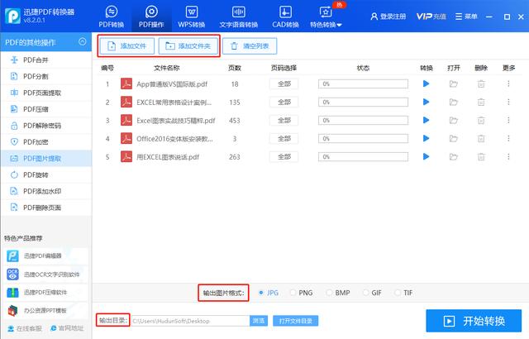
Task: Open the 菜单 hamburger menu
Action: coord(466,17)
